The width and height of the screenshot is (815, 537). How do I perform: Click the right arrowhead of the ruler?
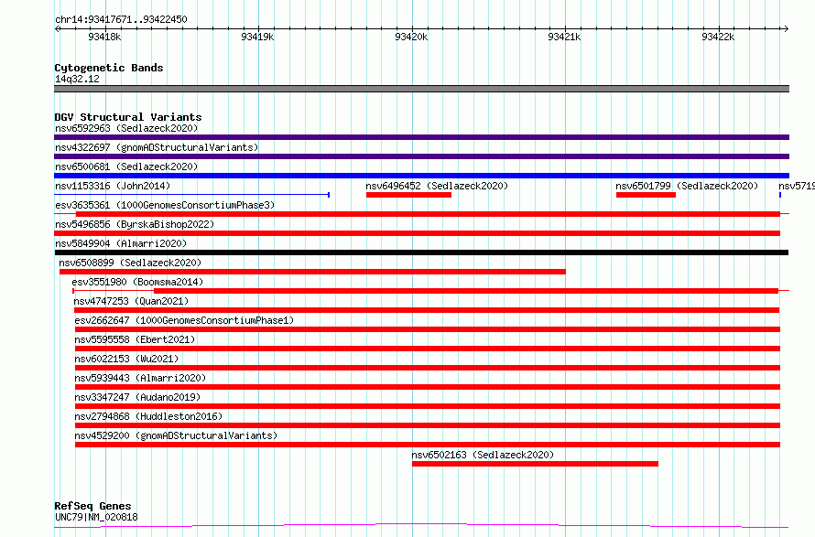[x=786, y=28]
